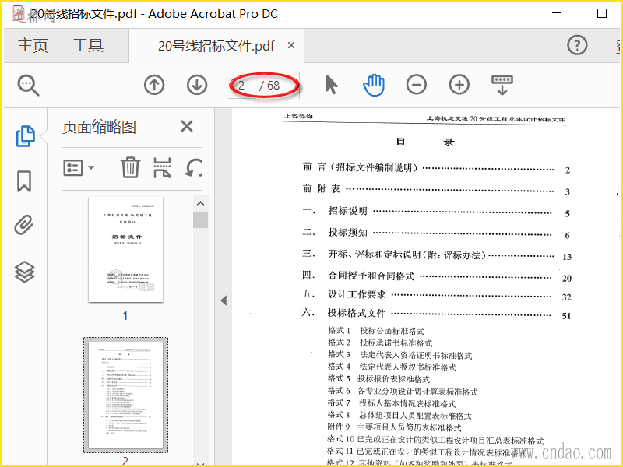Delete selected page with trash icon

coord(130,167)
